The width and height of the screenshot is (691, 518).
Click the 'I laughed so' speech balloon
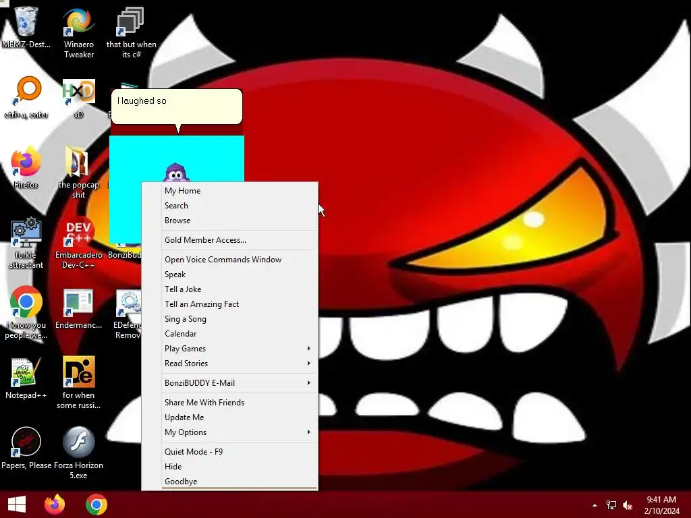pos(177,107)
